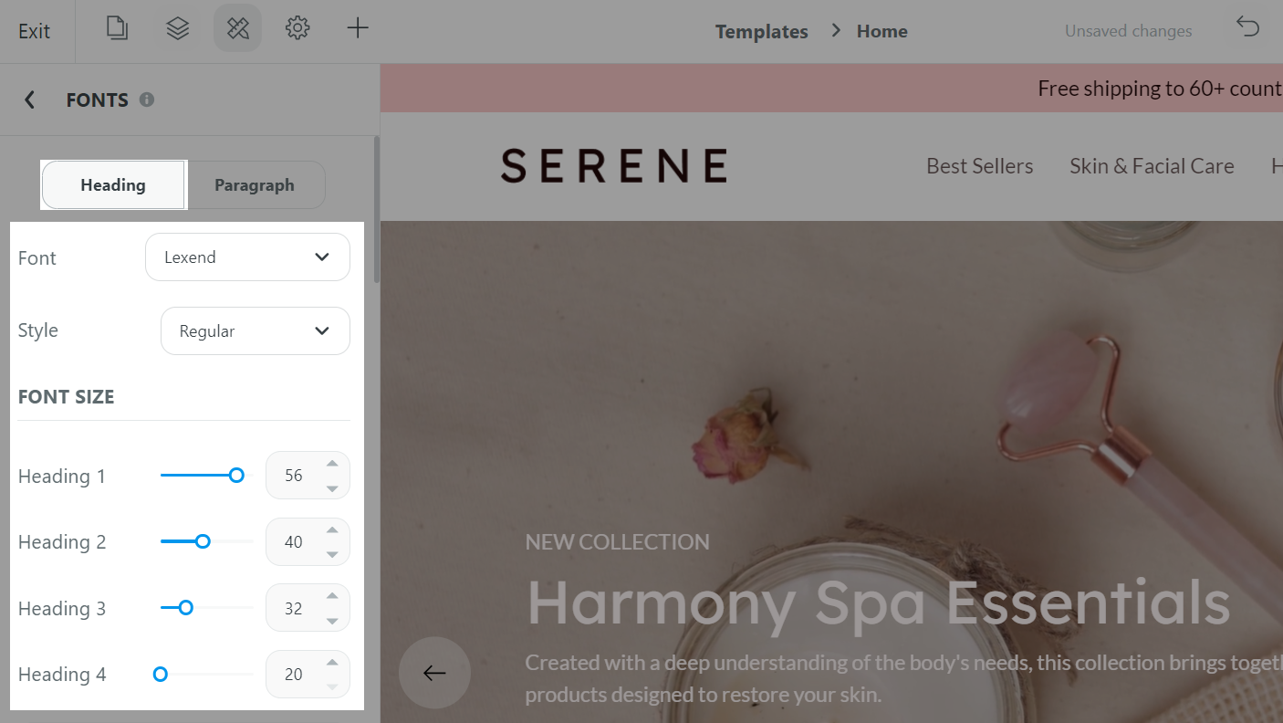Show the Fonts info tooltip icon
Viewport: 1283px width, 723px height.
tap(147, 100)
